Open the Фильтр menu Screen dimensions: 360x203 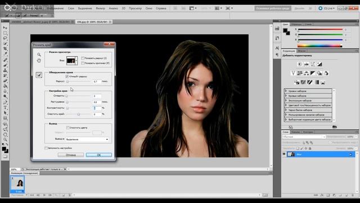(100, 8)
